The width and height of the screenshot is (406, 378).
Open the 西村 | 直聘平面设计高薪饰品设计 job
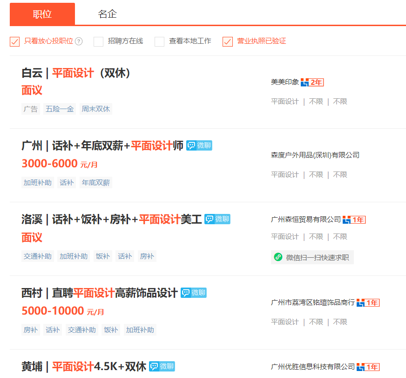click(100, 293)
